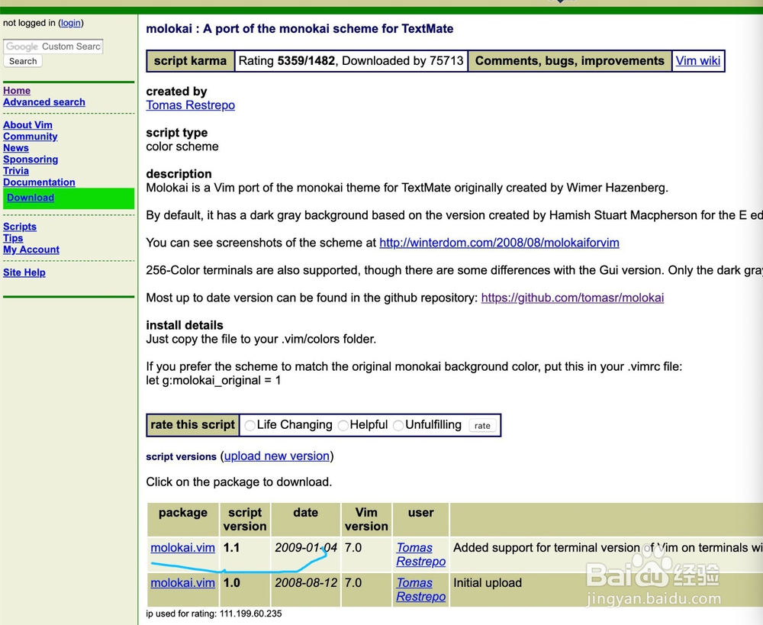Open winterdom.com screenshots link
This screenshot has width=763, height=625.
pos(499,243)
